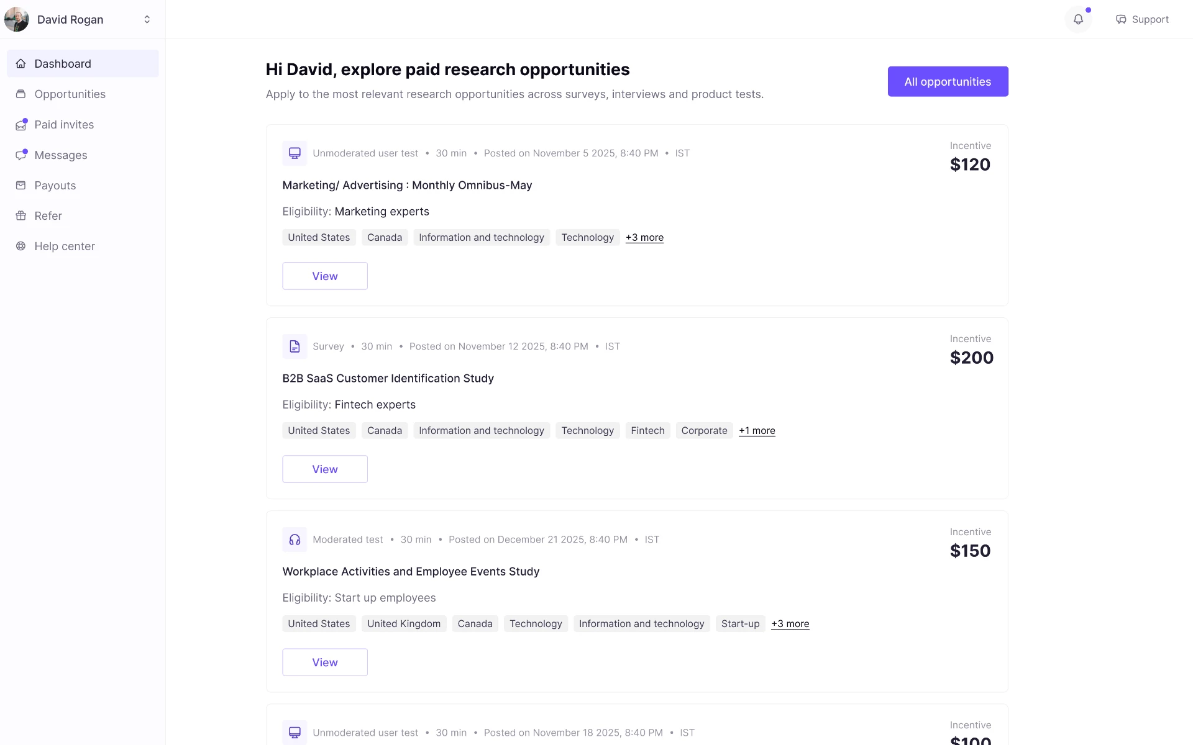Click the Fintech tag on B2B SaaS card

(x=647, y=430)
